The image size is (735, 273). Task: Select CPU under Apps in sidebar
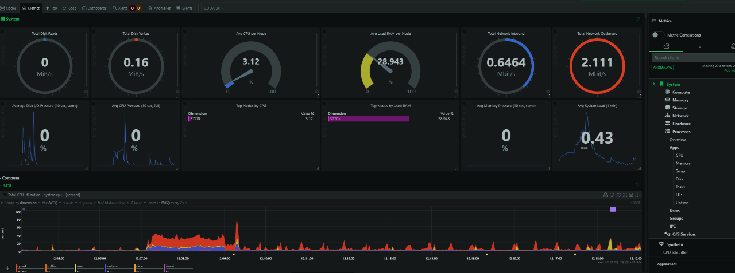pos(679,155)
